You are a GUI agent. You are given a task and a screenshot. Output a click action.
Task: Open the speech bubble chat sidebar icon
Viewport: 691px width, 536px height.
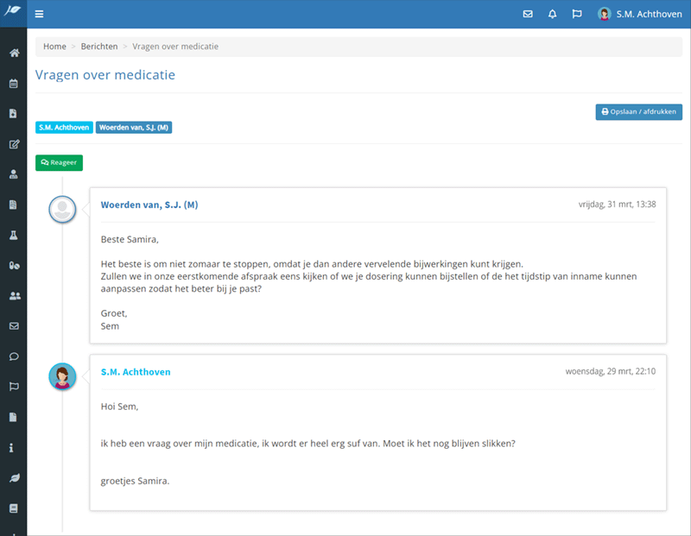[x=14, y=356]
